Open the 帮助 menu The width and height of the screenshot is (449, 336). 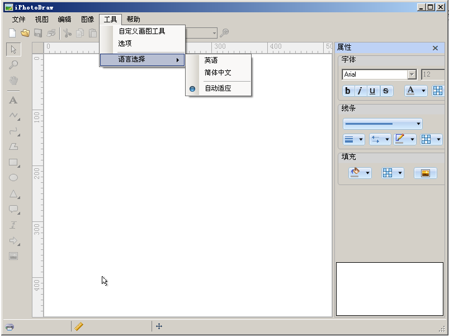pos(134,20)
